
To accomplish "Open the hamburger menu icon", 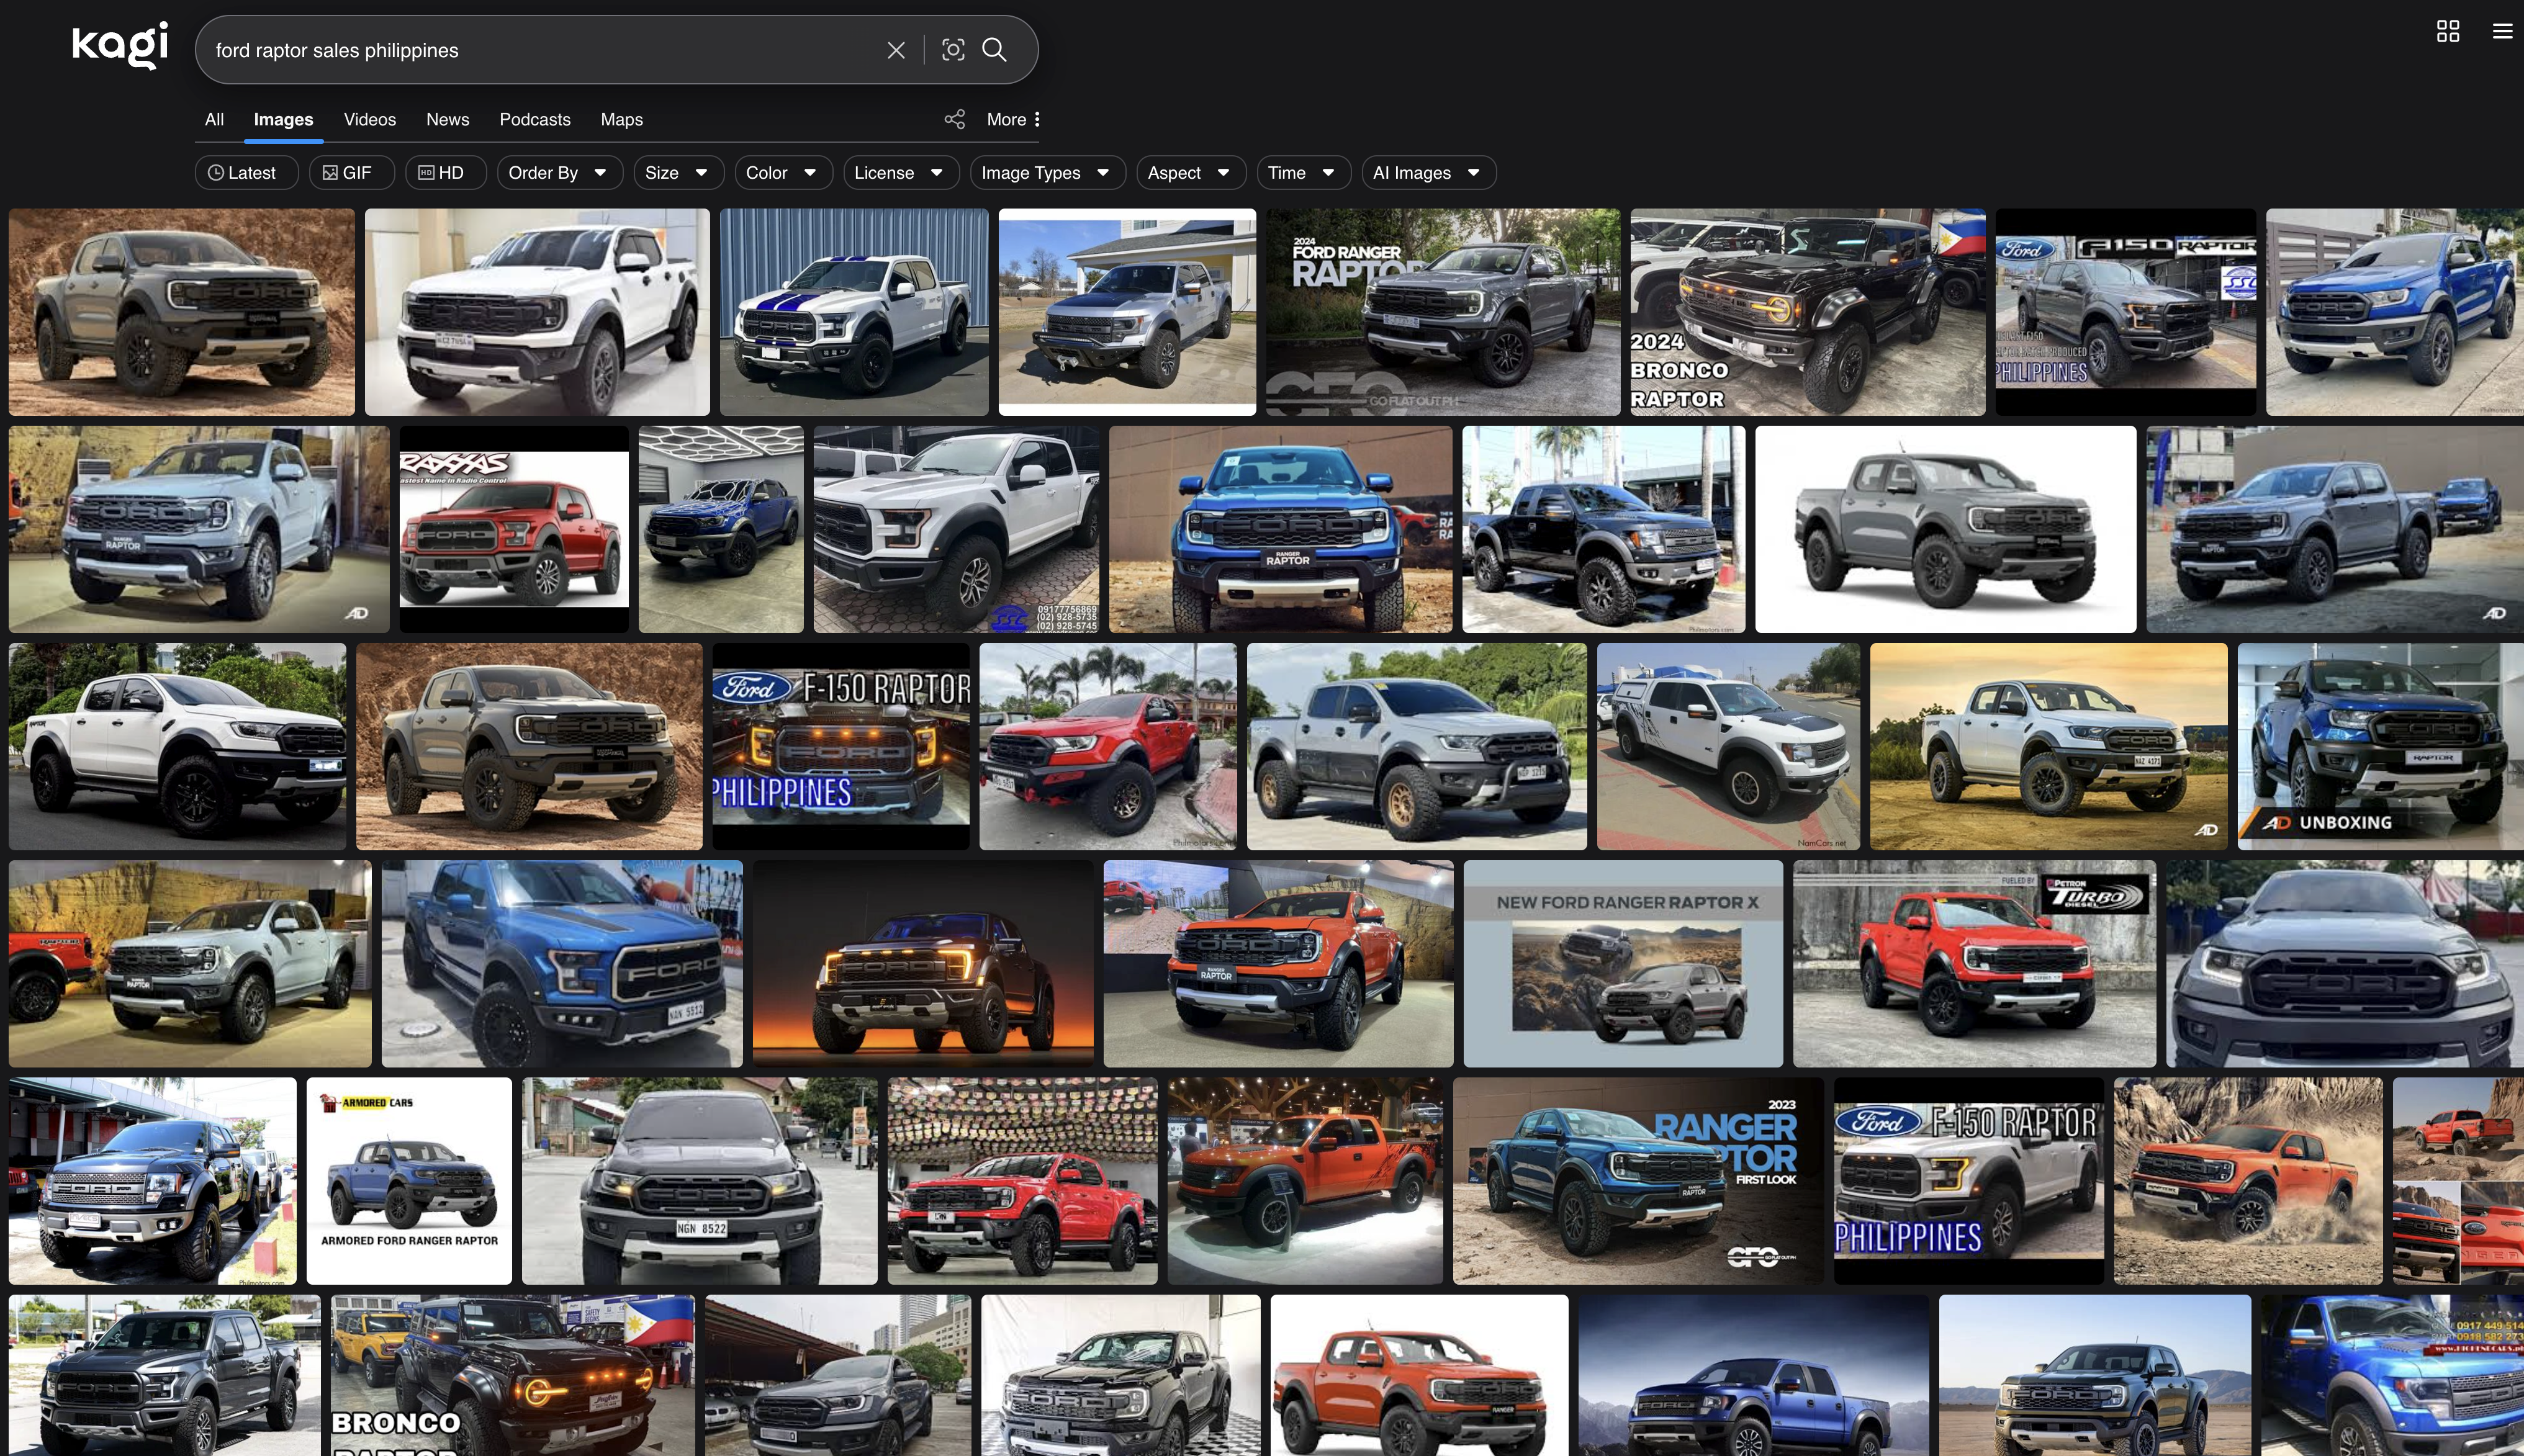I will click(2502, 31).
